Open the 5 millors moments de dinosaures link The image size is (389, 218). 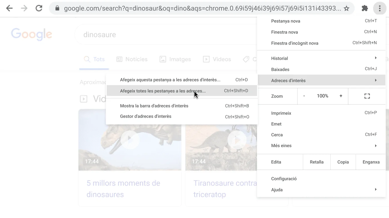(123, 189)
